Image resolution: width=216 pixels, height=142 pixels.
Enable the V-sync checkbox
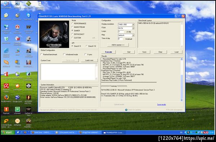point(86,55)
